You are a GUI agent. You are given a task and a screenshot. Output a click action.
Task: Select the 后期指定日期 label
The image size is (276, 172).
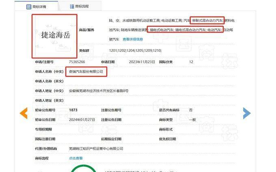[x=111, y=139]
